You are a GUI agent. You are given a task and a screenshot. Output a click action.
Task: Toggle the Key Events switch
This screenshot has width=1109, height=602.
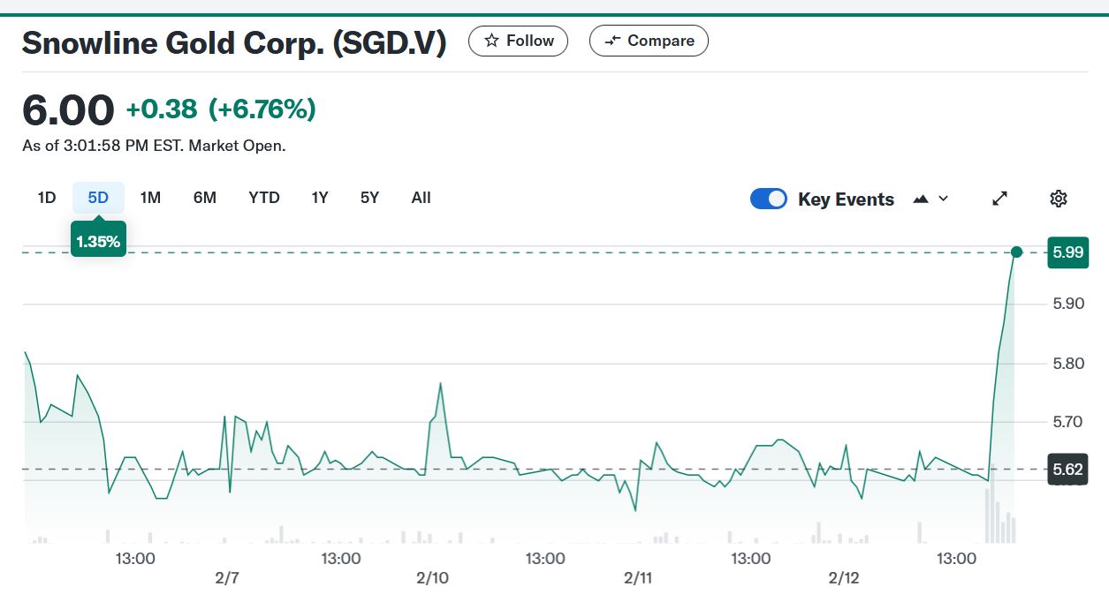[768, 199]
